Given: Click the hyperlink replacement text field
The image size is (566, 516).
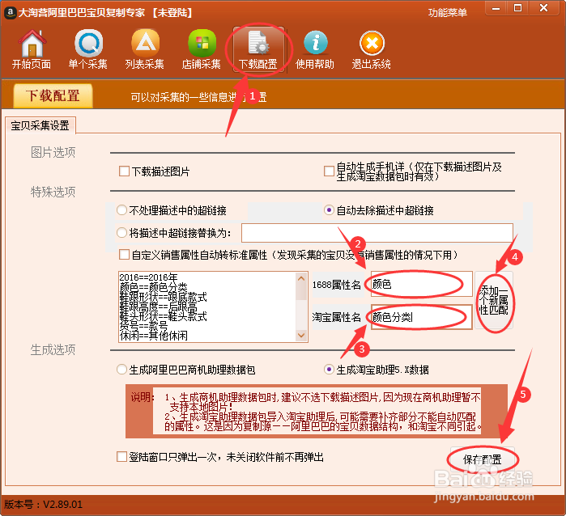Looking at the screenshot, I should [x=377, y=233].
